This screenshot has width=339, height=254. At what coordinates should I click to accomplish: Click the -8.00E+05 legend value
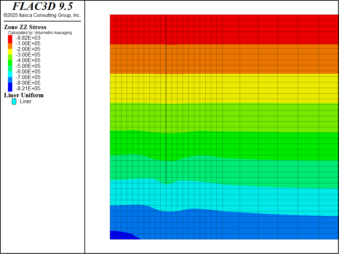click(x=28, y=83)
